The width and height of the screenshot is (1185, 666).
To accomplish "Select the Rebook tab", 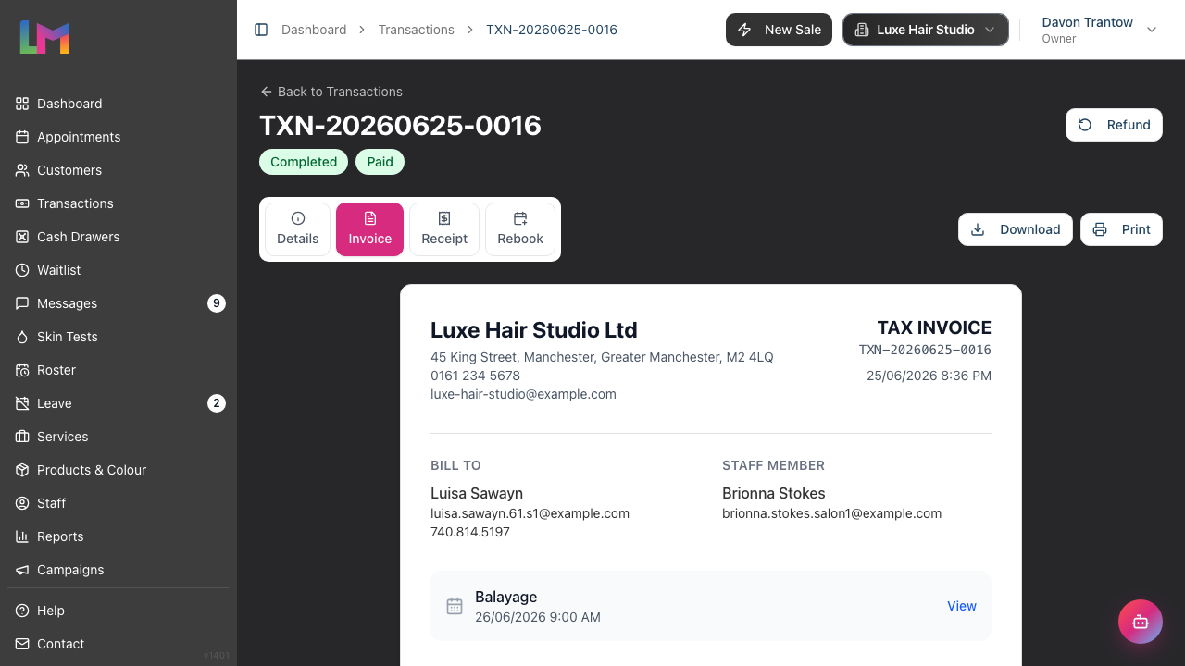I will 520,229.
